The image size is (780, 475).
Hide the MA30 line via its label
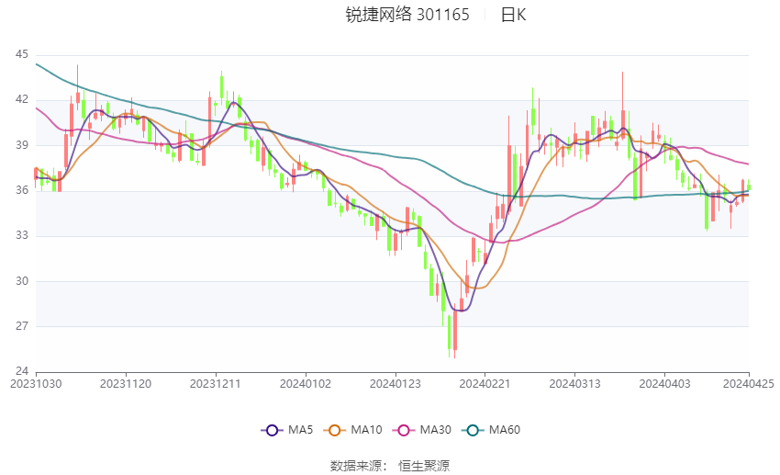click(435, 430)
